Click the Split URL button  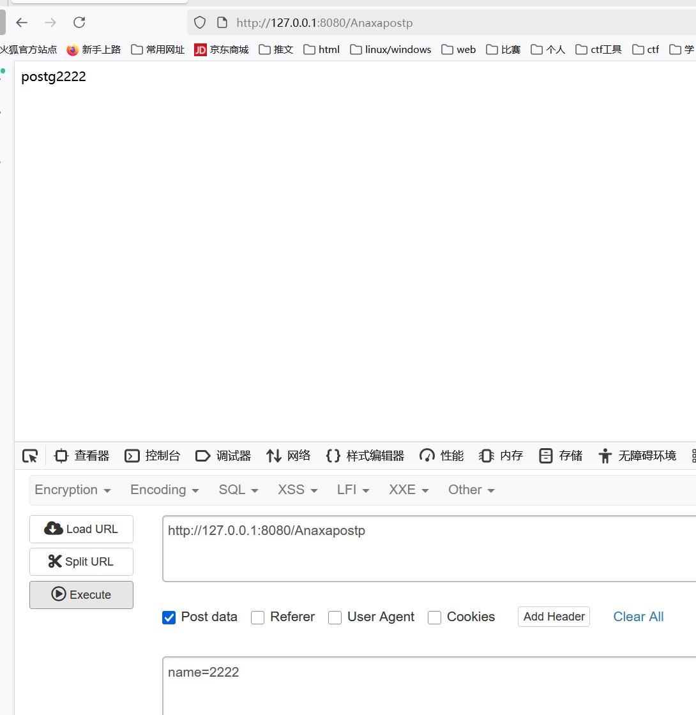point(81,562)
